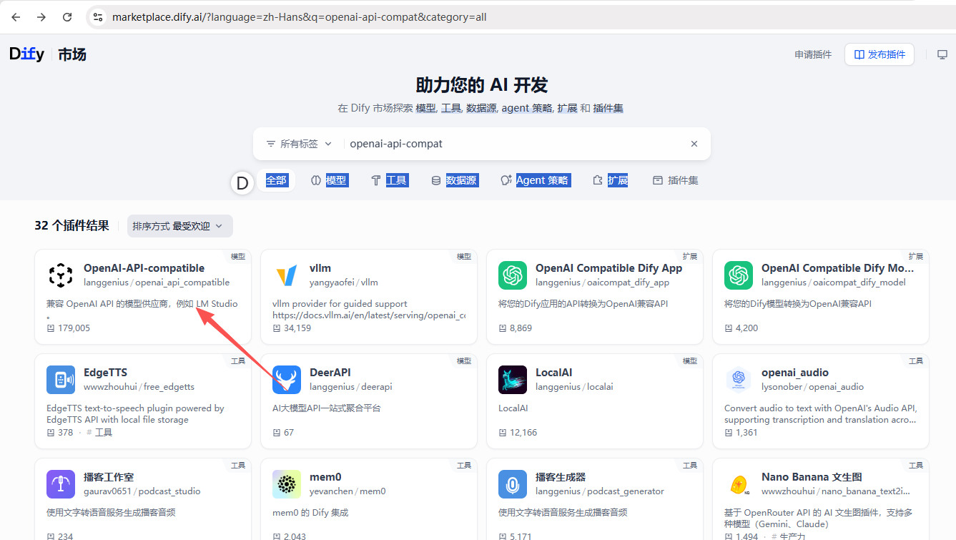Click the openai_audio card title
The image size is (956, 540).
(x=795, y=373)
